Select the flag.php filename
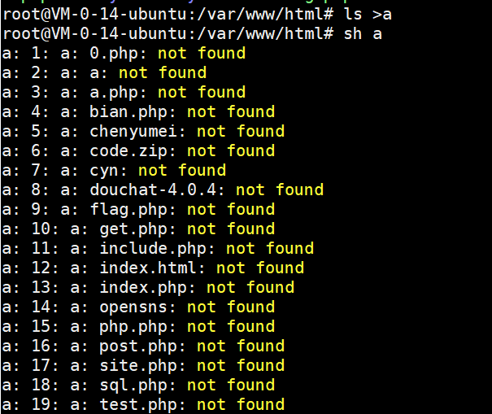 128,210
